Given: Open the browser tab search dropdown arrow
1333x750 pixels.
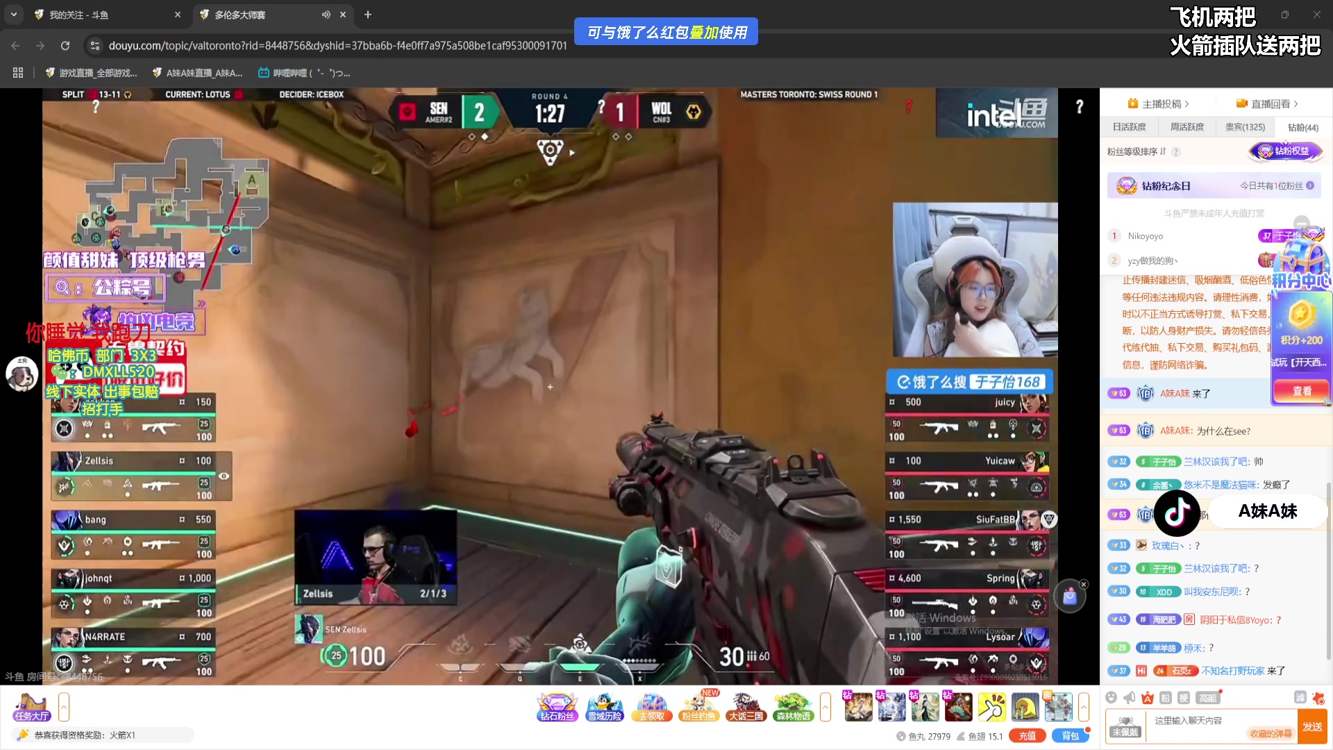Looking at the screenshot, I should [x=13, y=15].
